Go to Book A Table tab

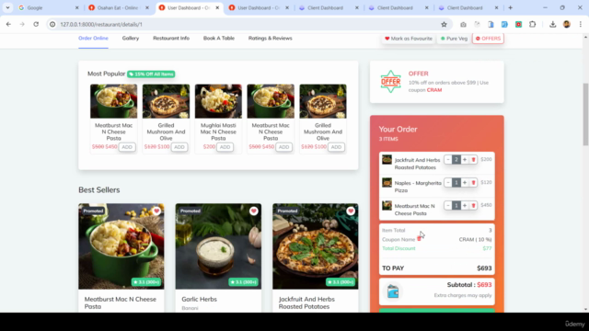point(219,39)
